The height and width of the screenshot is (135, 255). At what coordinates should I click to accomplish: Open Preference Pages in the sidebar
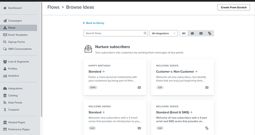19,129
